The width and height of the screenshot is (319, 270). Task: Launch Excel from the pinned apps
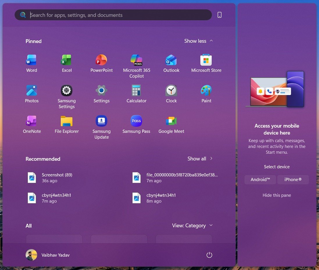(x=67, y=64)
